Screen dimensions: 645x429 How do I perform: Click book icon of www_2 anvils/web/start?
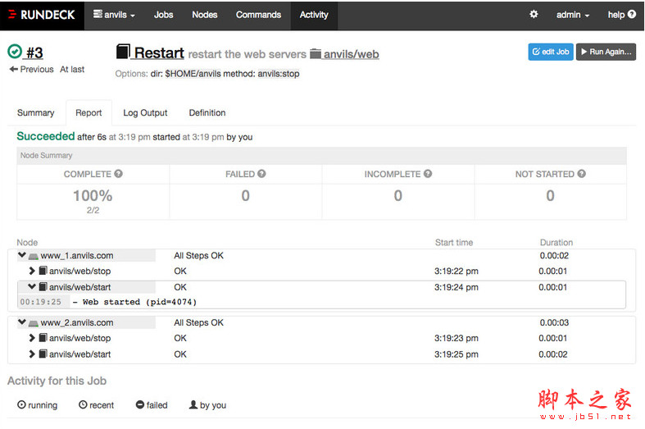tap(43, 354)
